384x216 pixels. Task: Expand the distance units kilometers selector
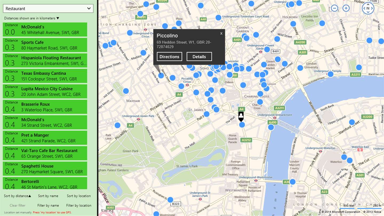point(32,18)
